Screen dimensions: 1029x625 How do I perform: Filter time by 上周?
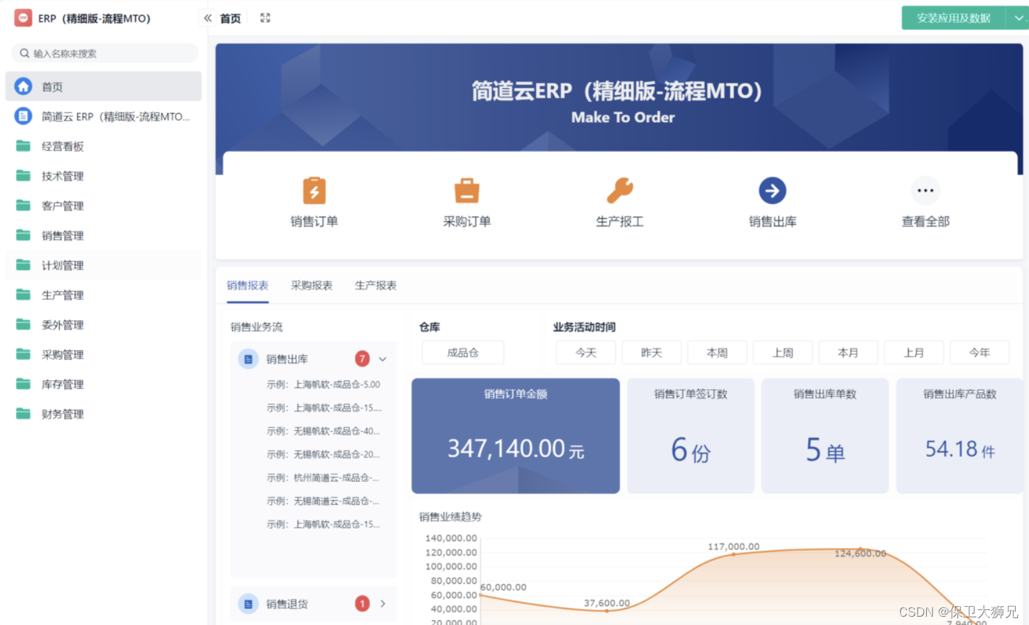click(x=783, y=353)
